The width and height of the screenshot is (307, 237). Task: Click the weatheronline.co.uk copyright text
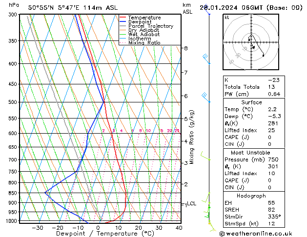pos(256,234)
